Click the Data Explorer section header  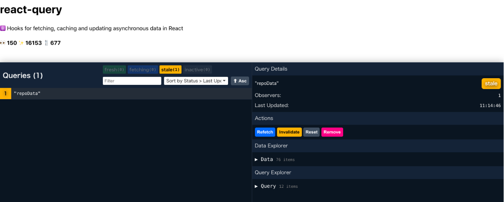click(378, 146)
